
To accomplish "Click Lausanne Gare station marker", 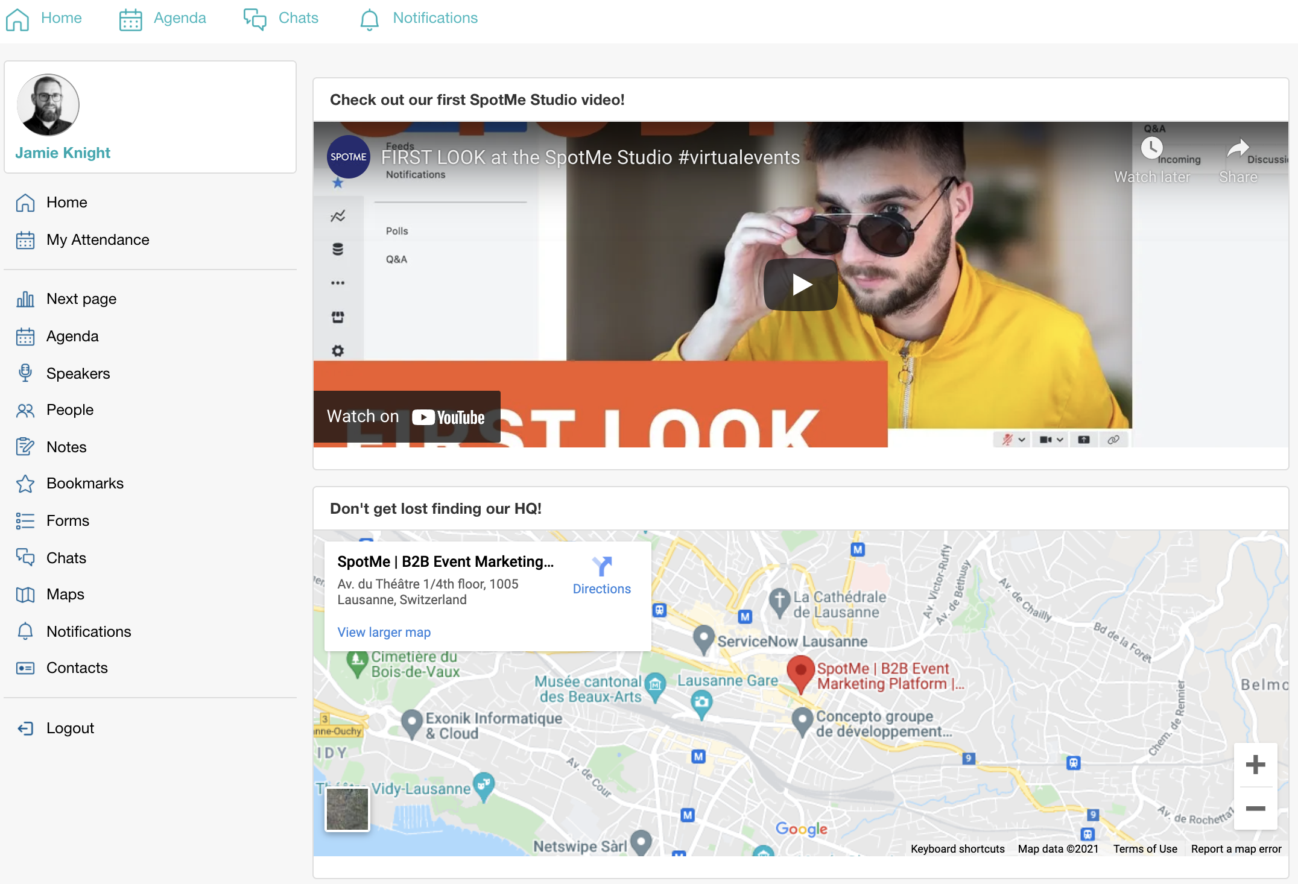I will pos(701,705).
